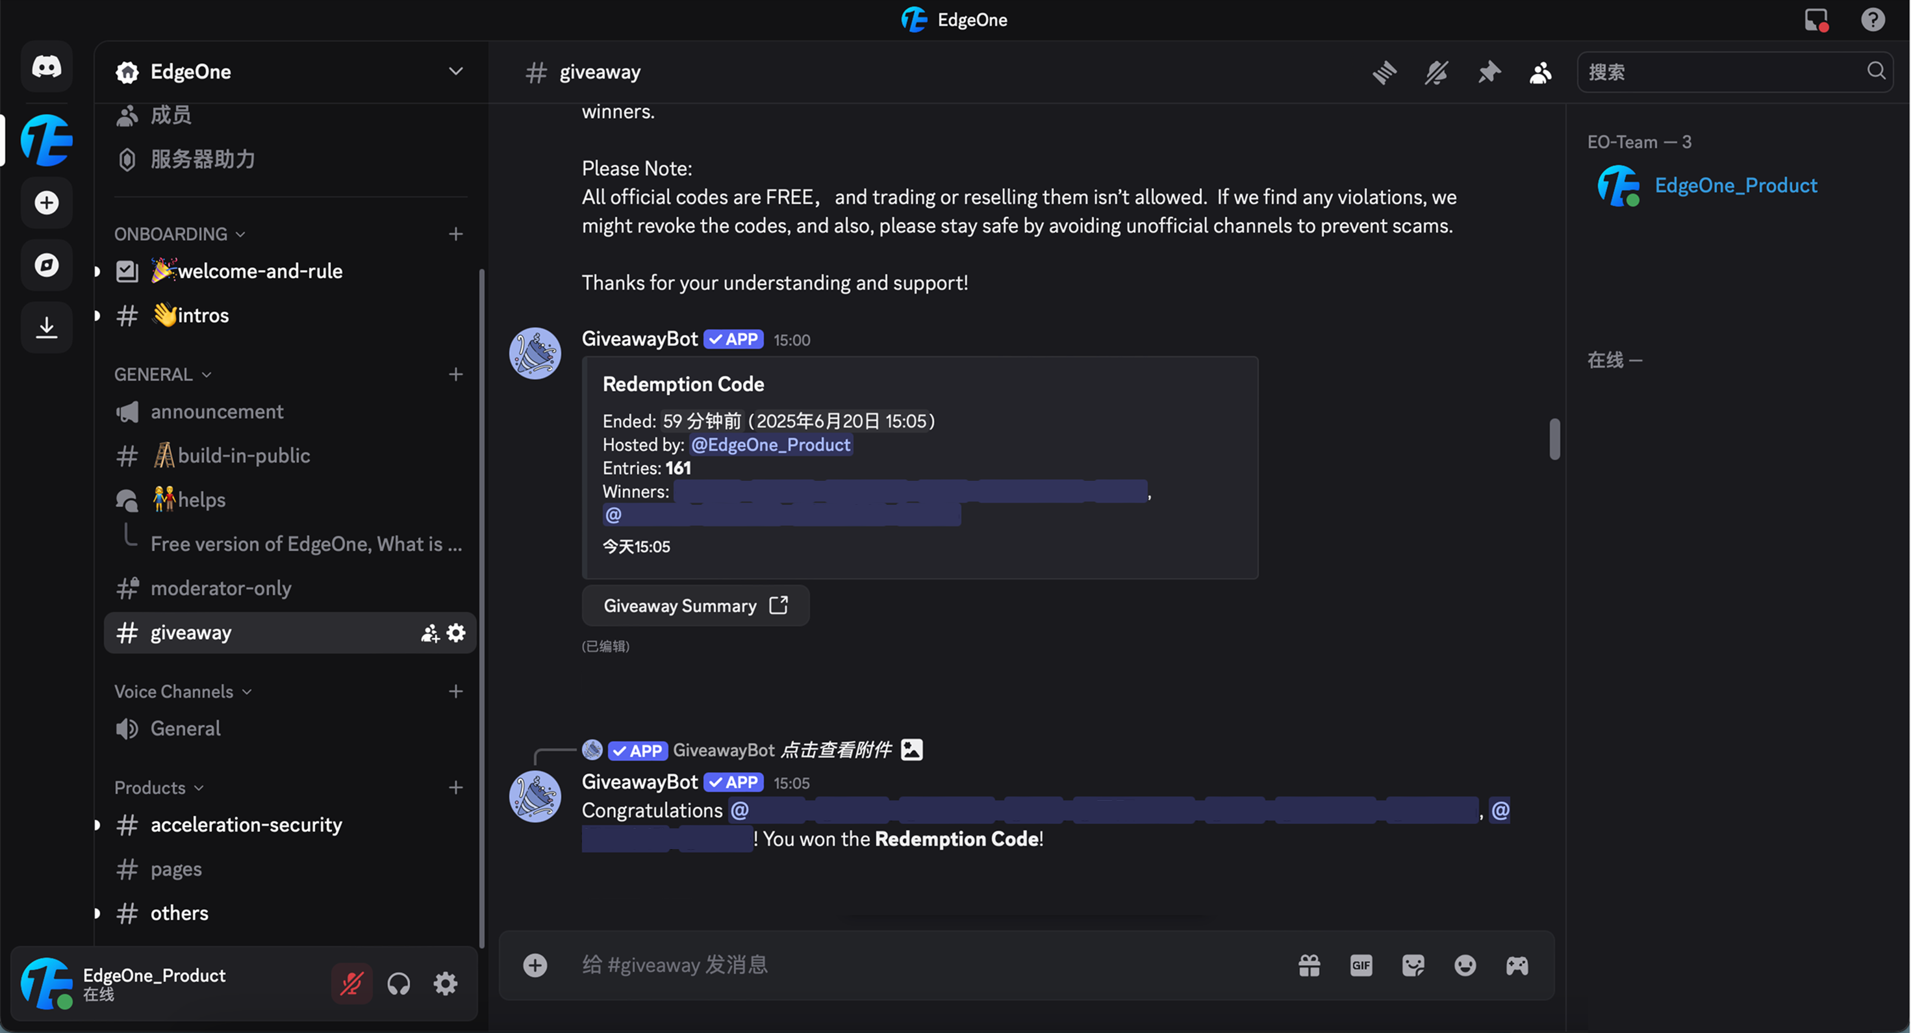1911x1033 pixels.
Task: Click the notification settings bell icon
Action: (1436, 72)
